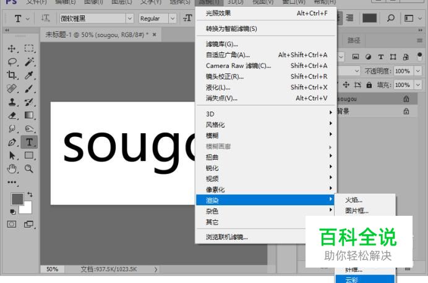Screen dimensions: 428x283
Task: Select the Path Selection arrow tool
Action: click(12, 155)
